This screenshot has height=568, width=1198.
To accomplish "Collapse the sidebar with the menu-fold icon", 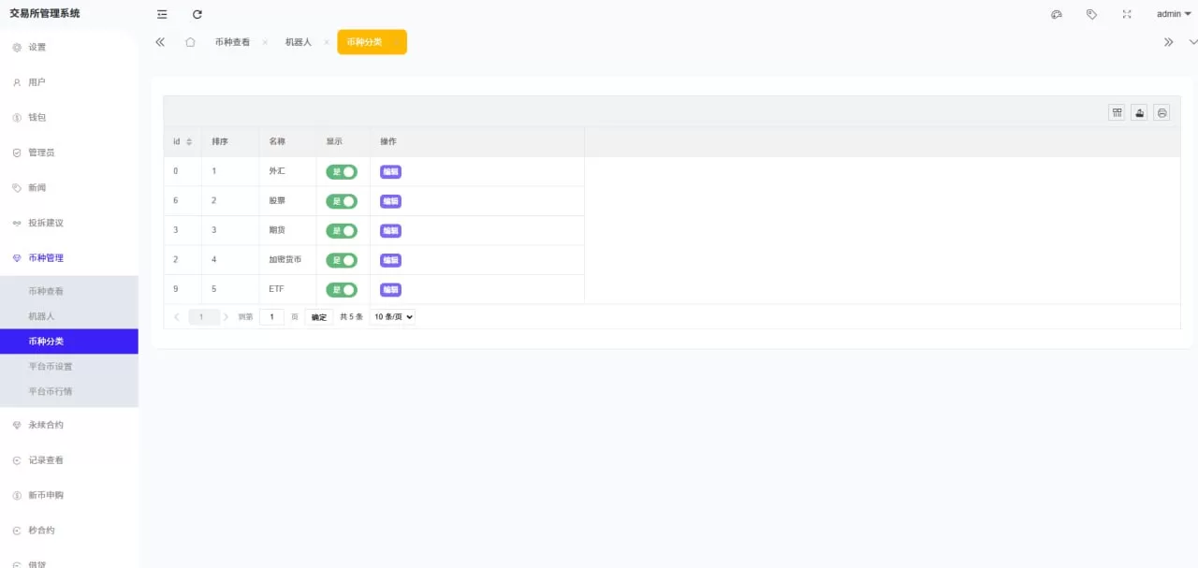I will (x=162, y=14).
